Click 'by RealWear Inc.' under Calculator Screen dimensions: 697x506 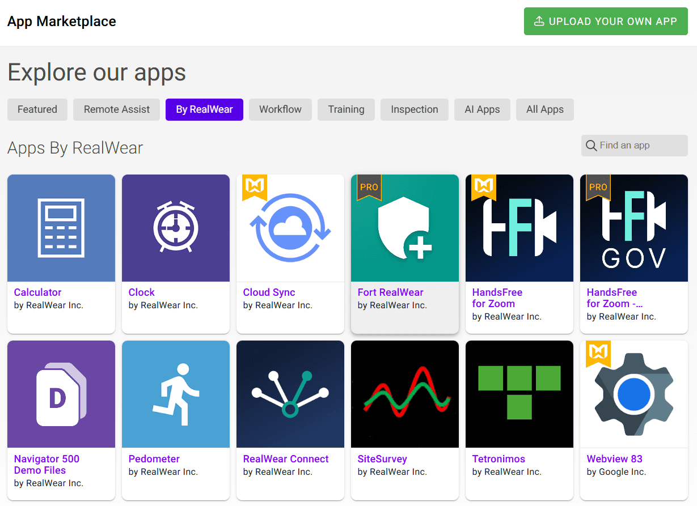[x=49, y=305]
